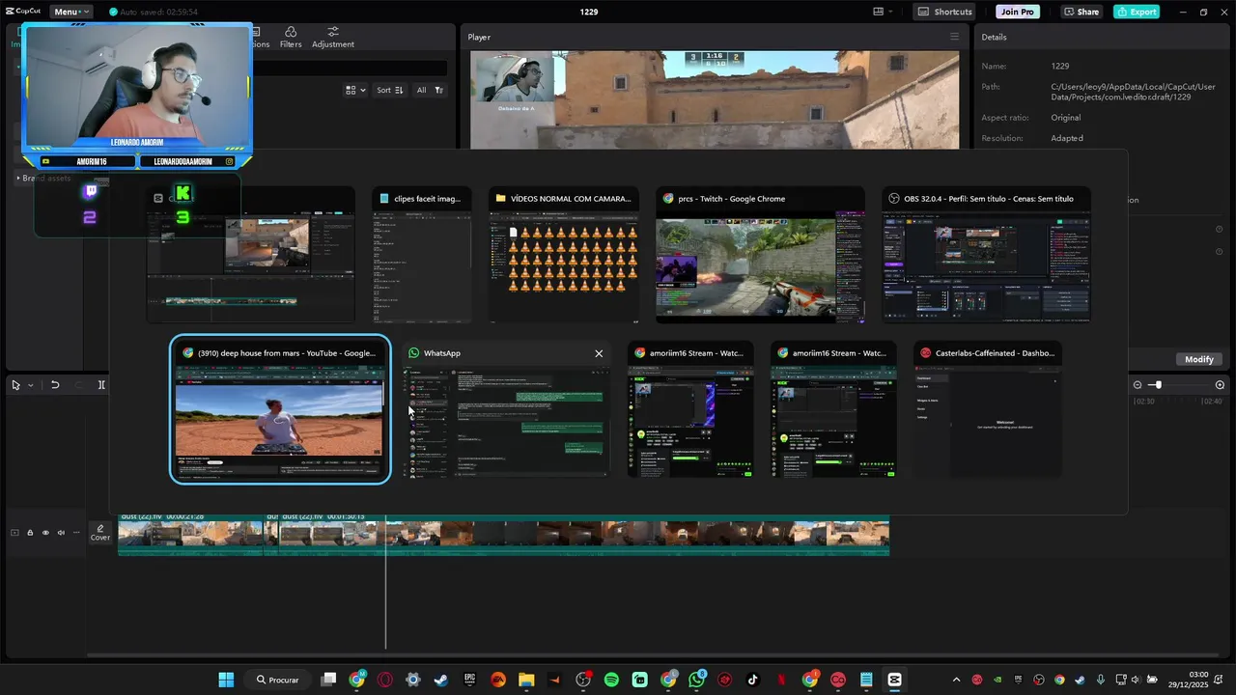This screenshot has width=1236, height=695.
Task: Mute the main track with the speaker icon
Action: (61, 533)
